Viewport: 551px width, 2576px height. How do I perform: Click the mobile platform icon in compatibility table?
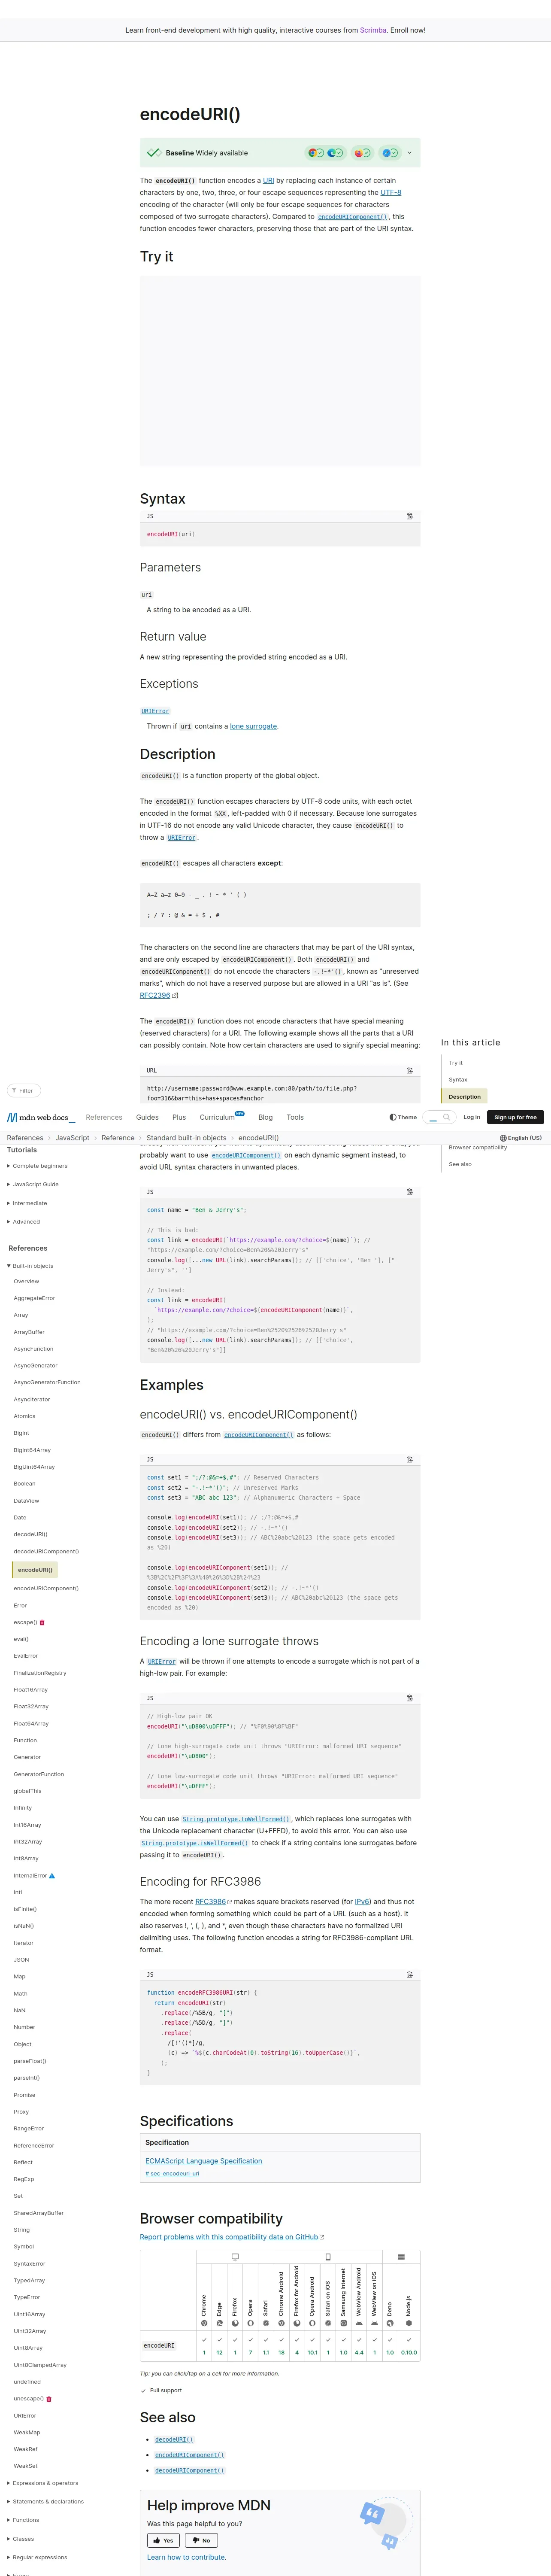[328, 2257]
